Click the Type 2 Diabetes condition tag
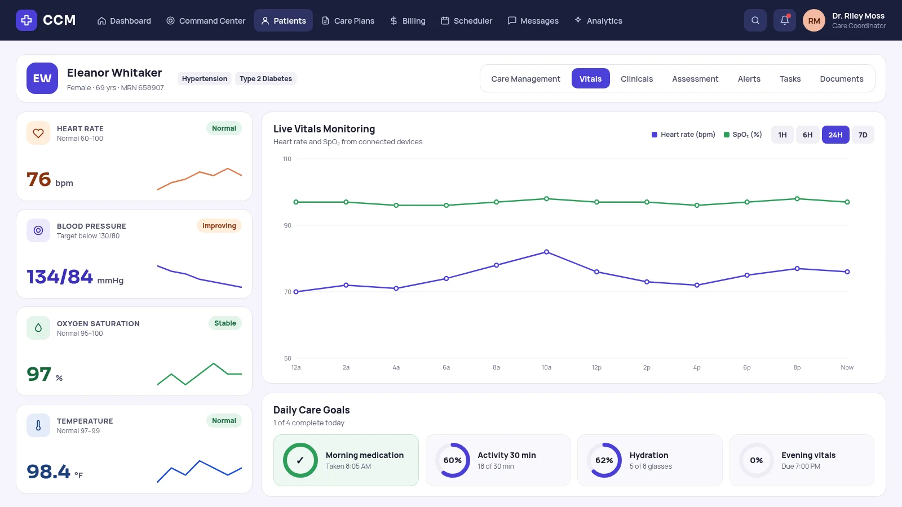The image size is (902, 507). (x=266, y=79)
